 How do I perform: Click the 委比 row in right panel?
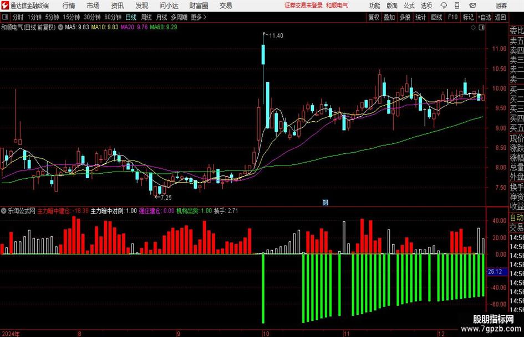(x=517, y=30)
